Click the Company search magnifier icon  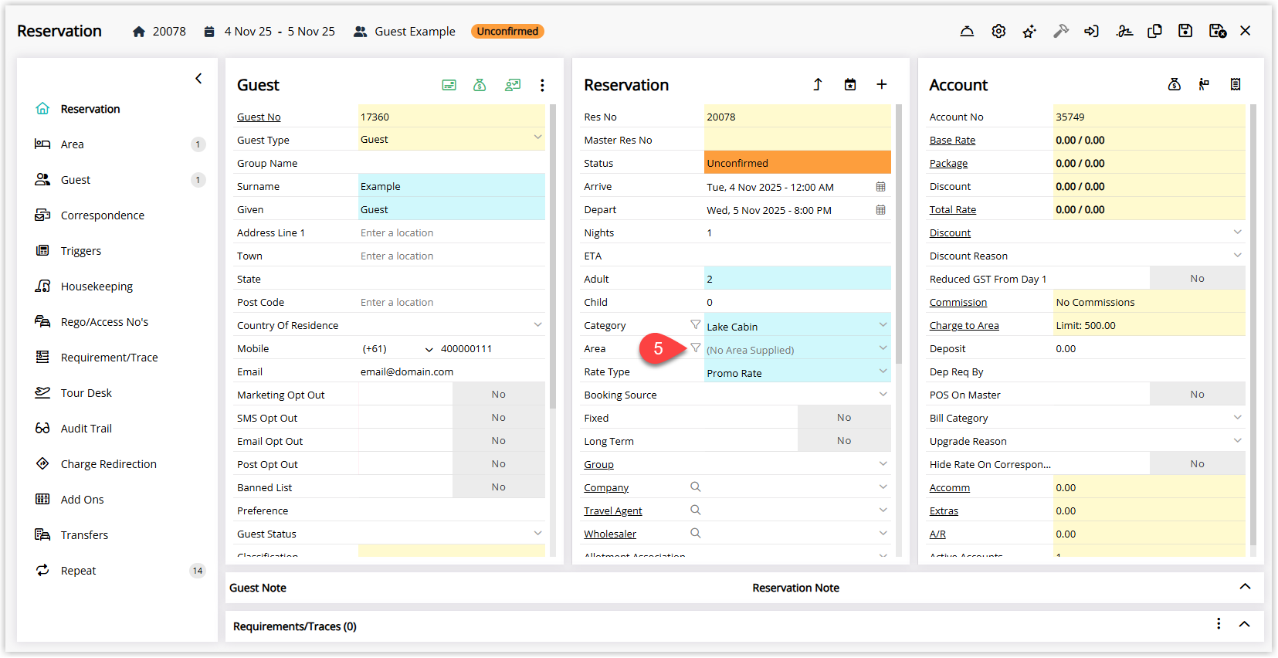coord(695,487)
